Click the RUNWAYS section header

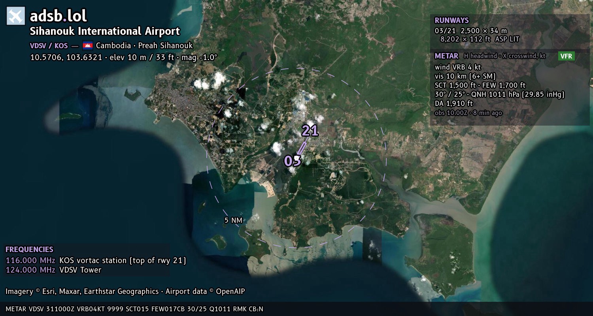coord(451,21)
